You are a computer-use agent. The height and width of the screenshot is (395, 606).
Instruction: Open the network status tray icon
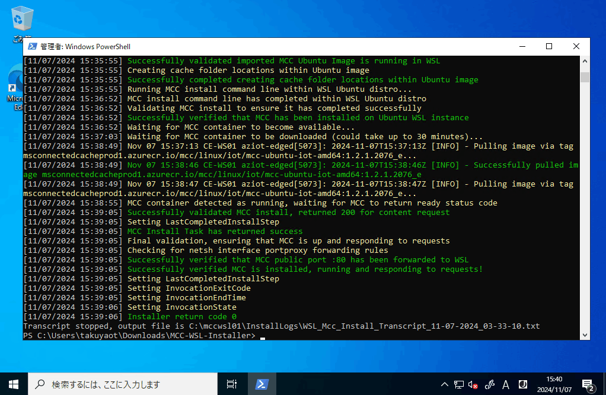click(459, 384)
